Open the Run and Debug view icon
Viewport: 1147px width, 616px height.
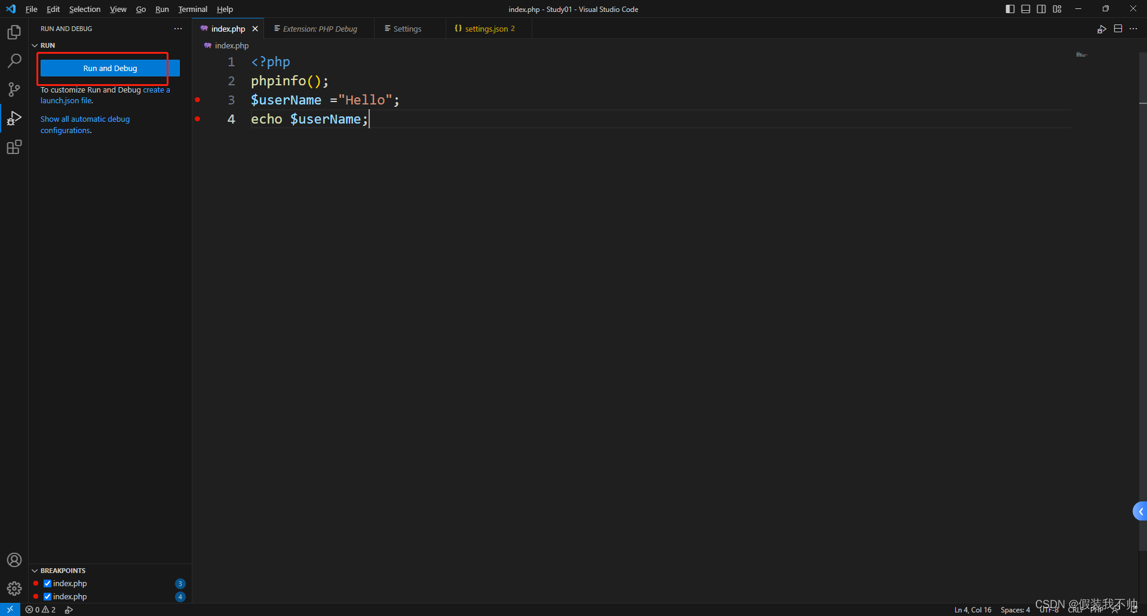[x=14, y=118]
